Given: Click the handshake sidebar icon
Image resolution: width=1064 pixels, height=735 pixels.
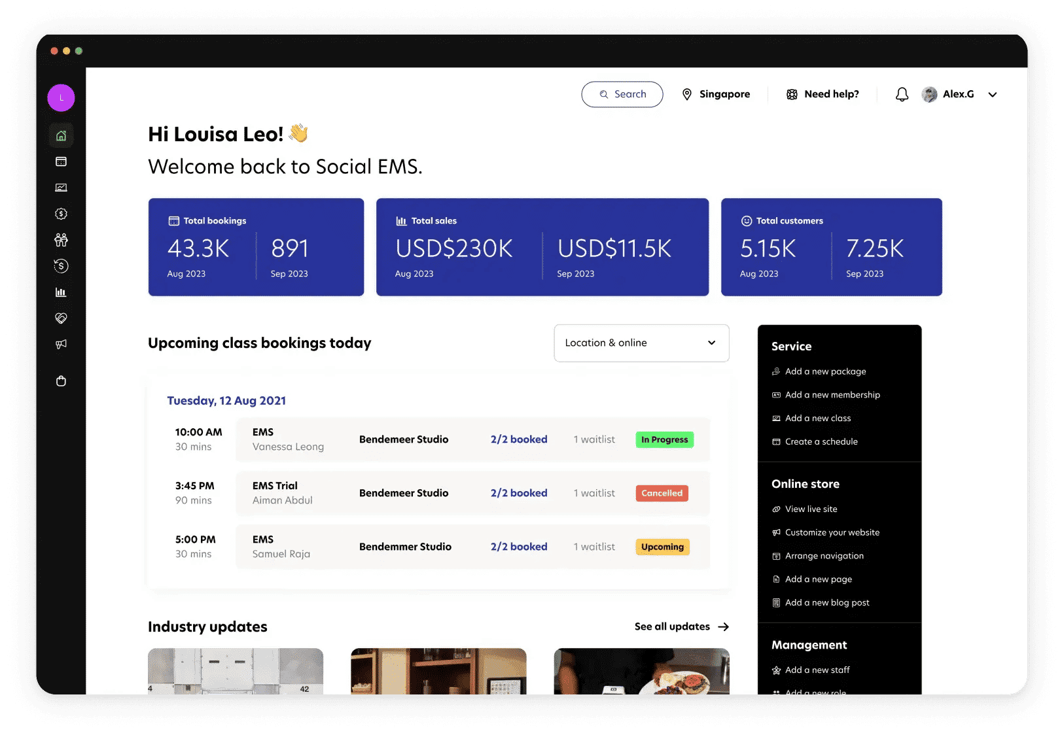Looking at the screenshot, I should point(61,318).
